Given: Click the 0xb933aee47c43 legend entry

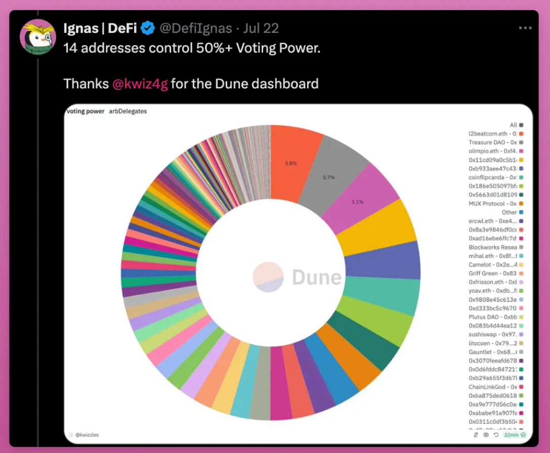Looking at the screenshot, I should pyautogui.click(x=496, y=169).
